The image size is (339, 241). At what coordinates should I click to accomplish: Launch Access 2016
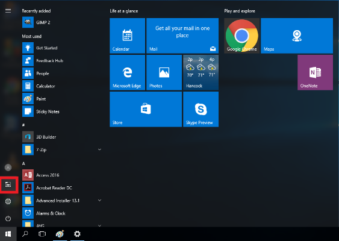62,175
